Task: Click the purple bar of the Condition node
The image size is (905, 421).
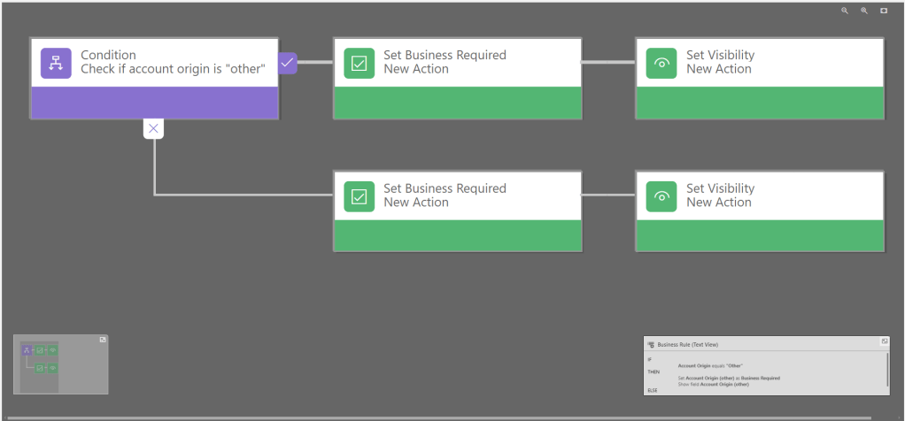Action: point(154,103)
